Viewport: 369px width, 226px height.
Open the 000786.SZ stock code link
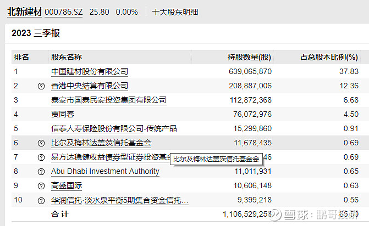[x=64, y=12]
